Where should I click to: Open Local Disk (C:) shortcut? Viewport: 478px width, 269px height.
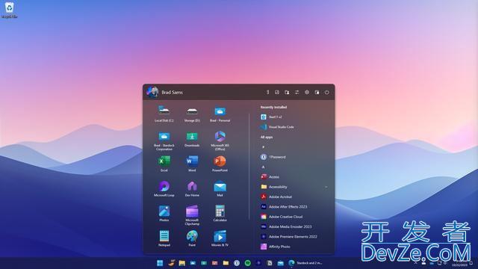click(164, 114)
